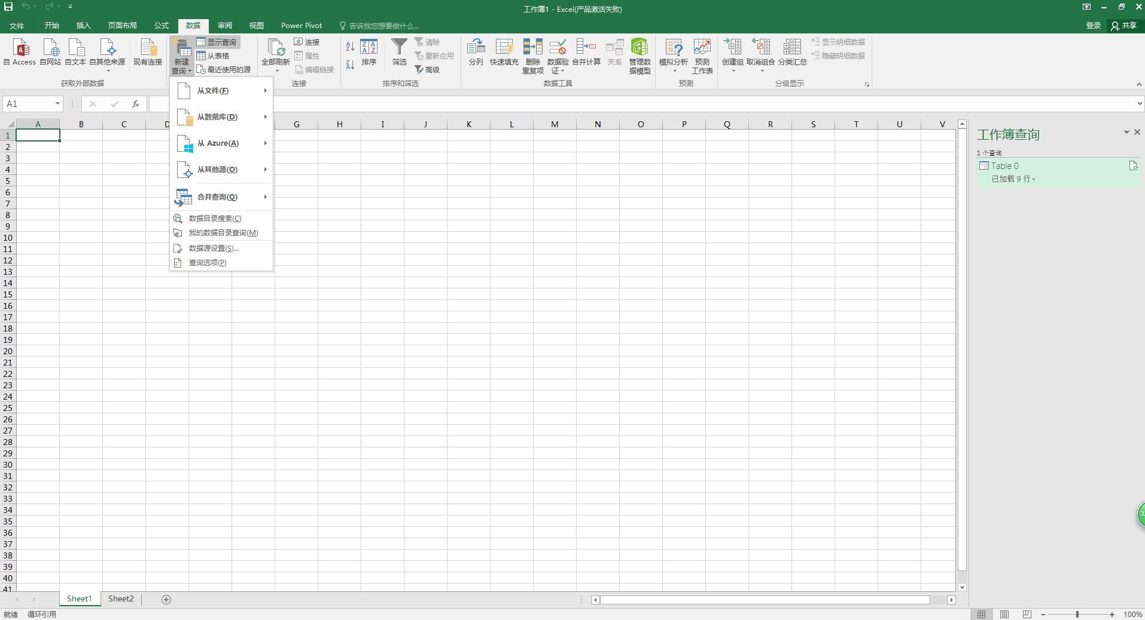Click the 登录 sign-in link
Viewport: 1145px width, 620px height.
(1093, 26)
